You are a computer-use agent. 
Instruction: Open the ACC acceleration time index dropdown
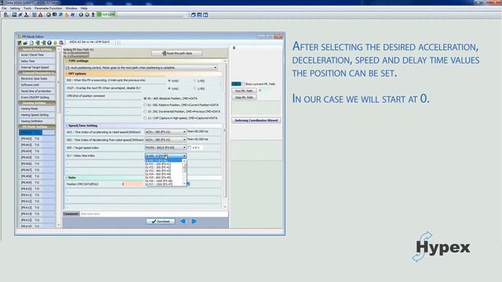[166, 132]
